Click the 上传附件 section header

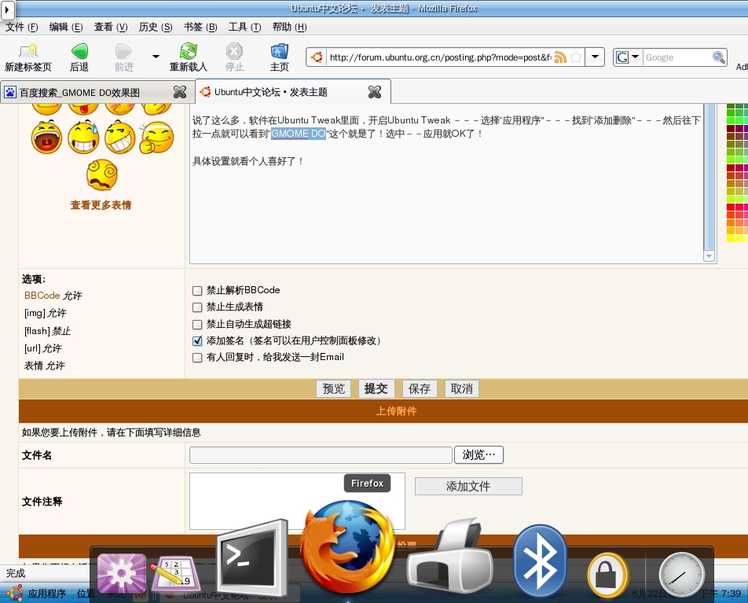point(397,411)
